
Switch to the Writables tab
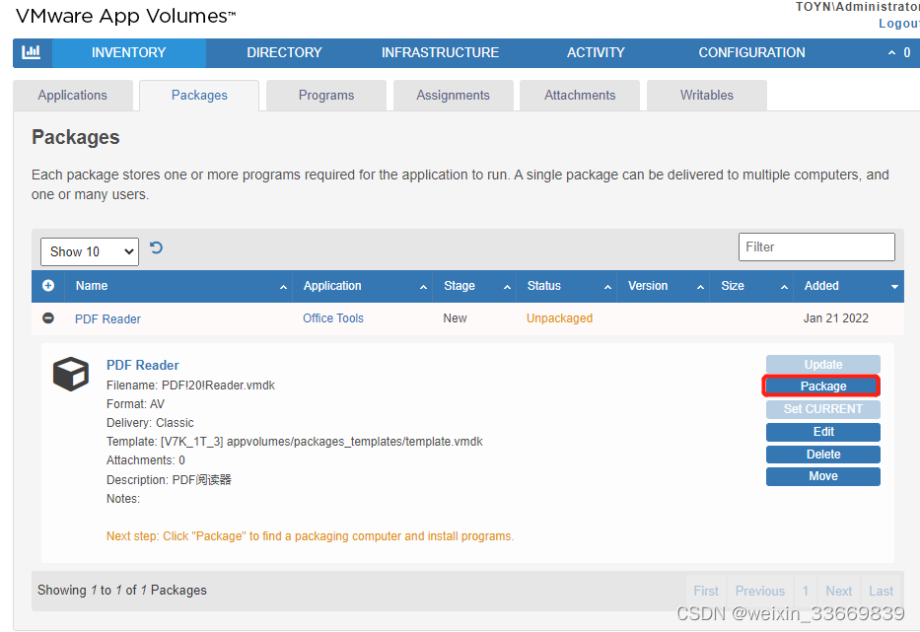pos(706,95)
